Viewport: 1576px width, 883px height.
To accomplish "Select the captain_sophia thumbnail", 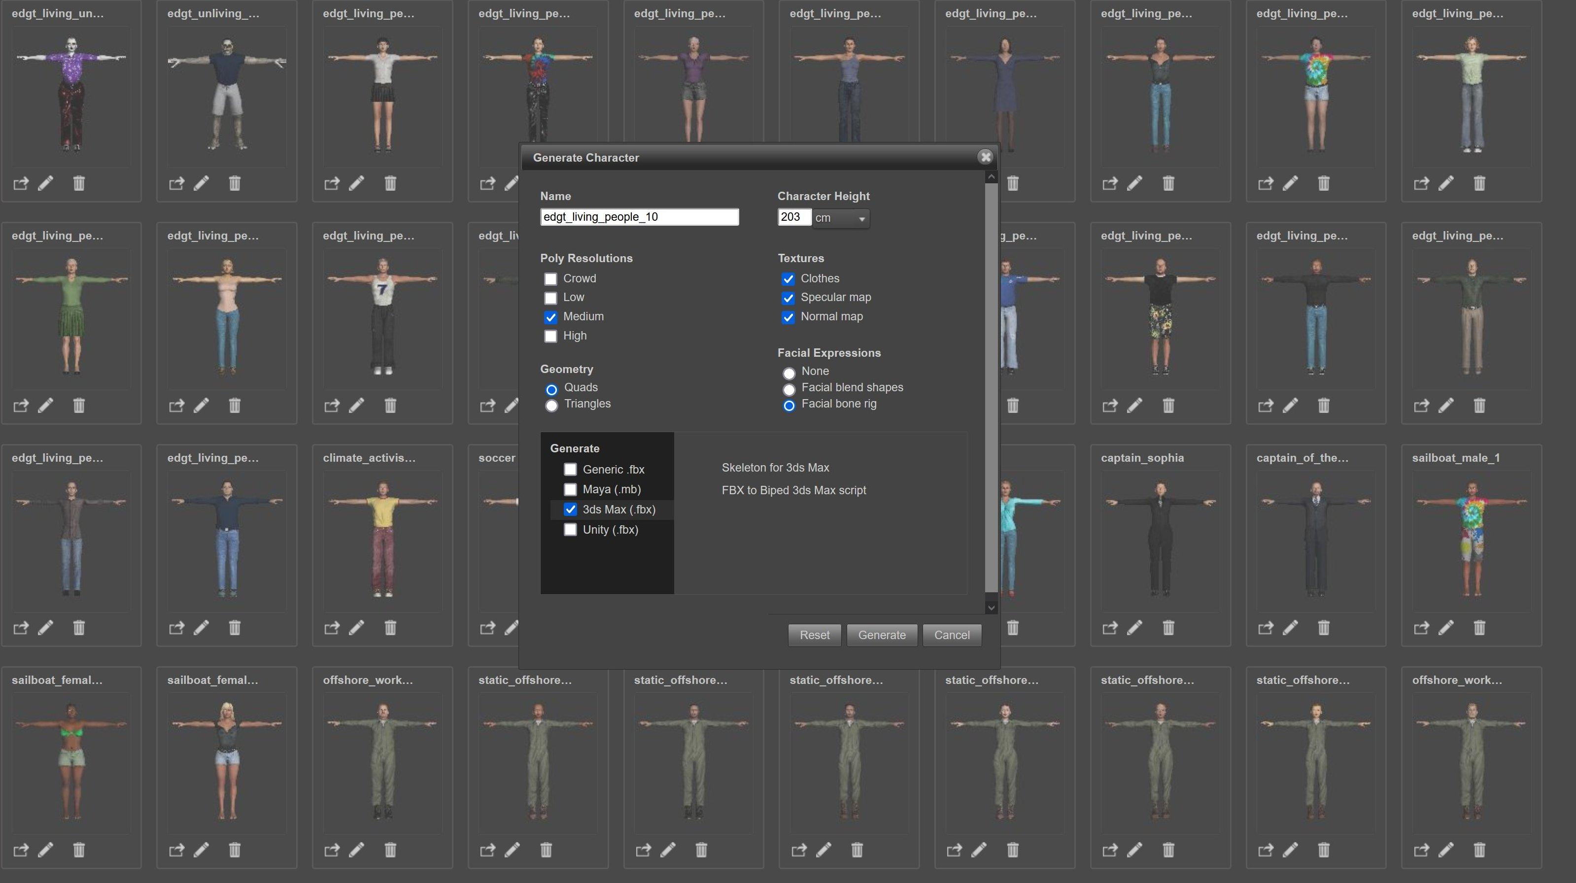I will point(1160,541).
